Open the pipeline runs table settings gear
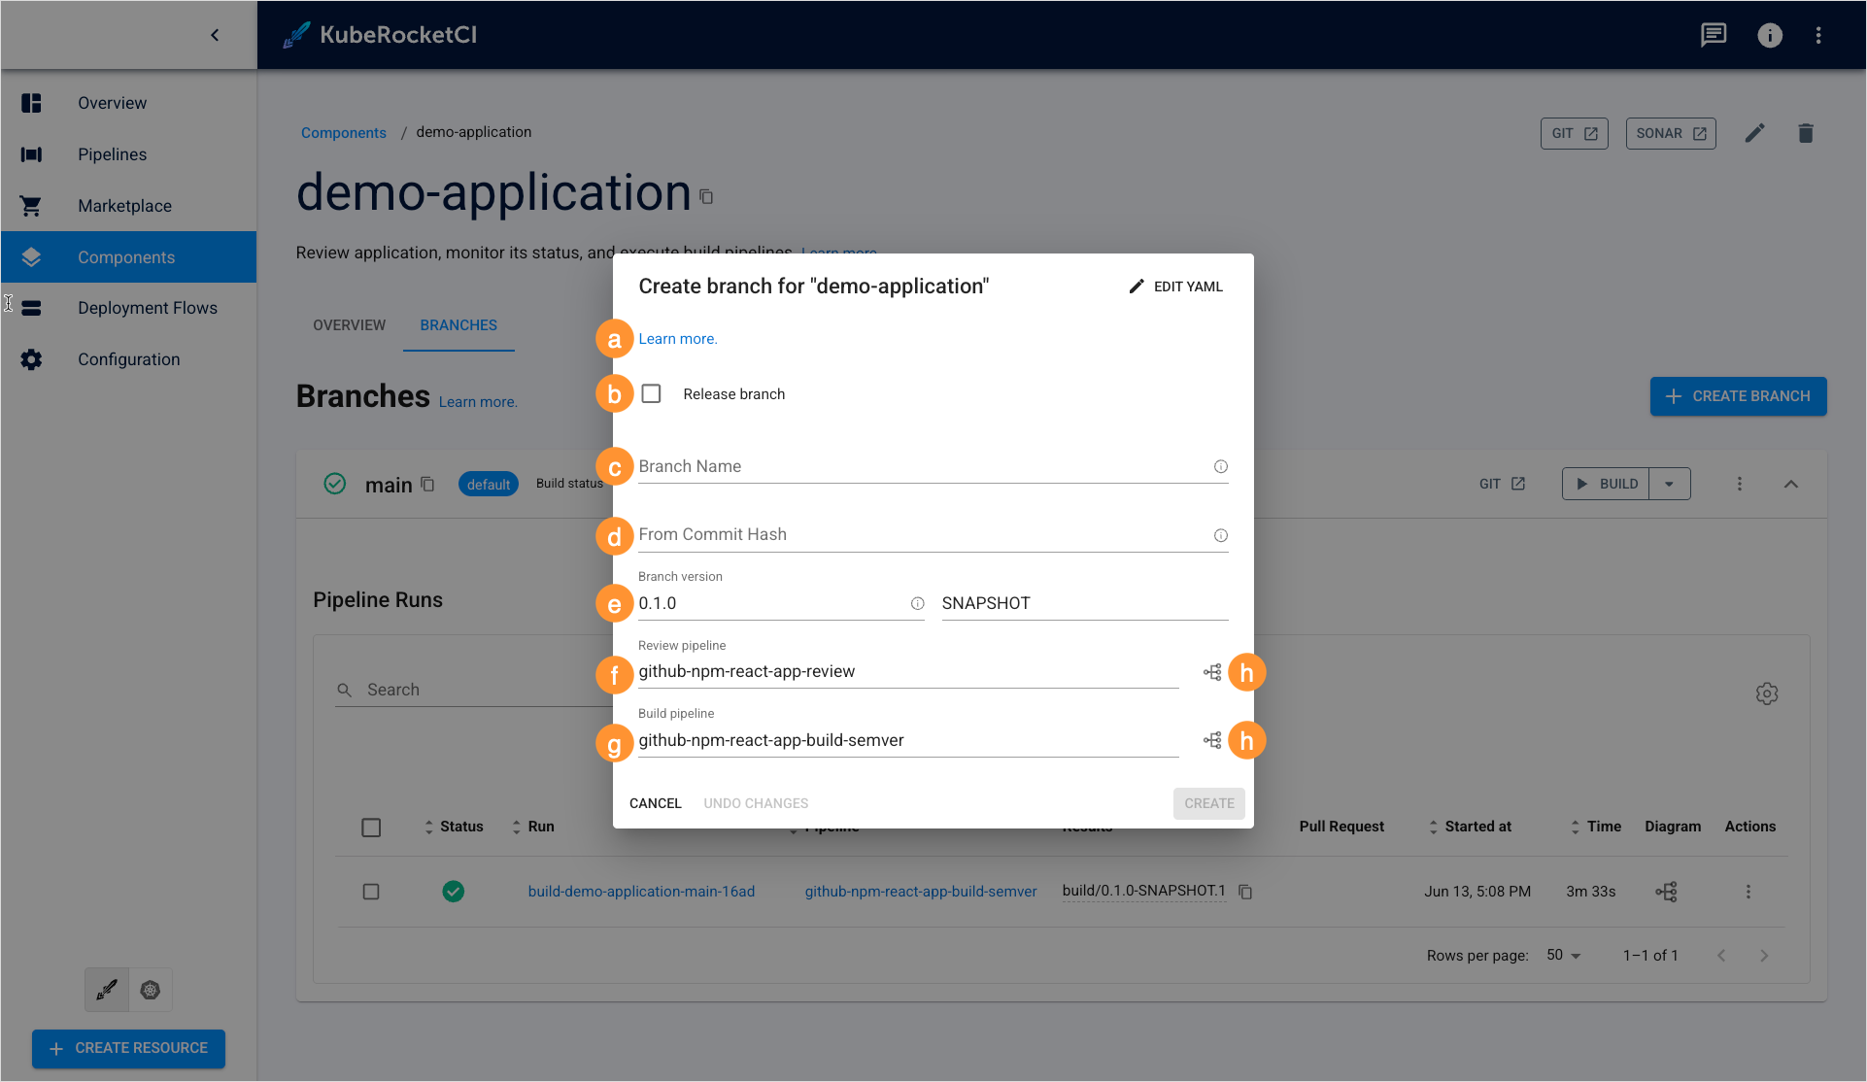The height and width of the screenshot is (1082, 1867). click(1767, 693)
